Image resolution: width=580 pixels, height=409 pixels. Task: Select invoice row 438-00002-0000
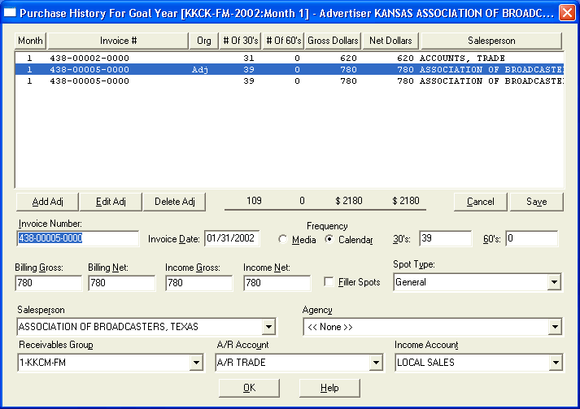click(290, 58)
